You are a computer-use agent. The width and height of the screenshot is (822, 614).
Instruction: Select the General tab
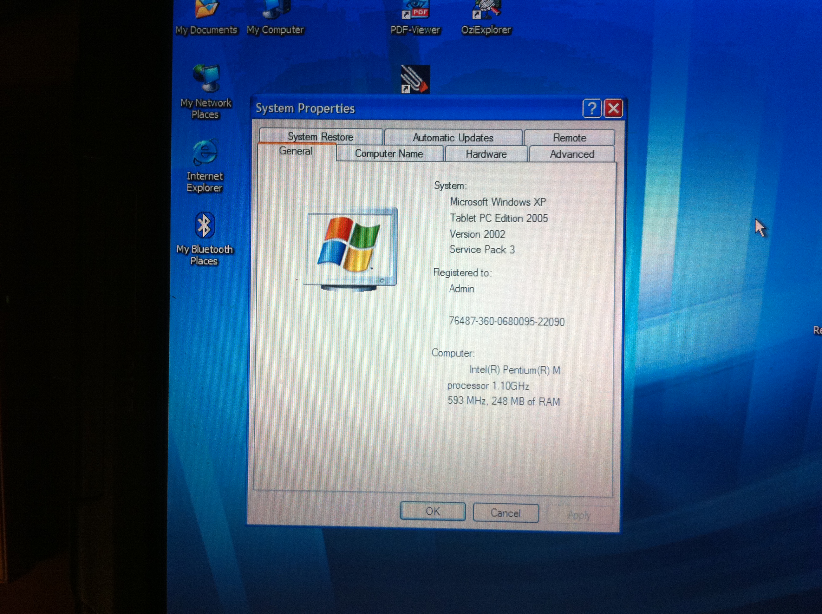[296, 151]
